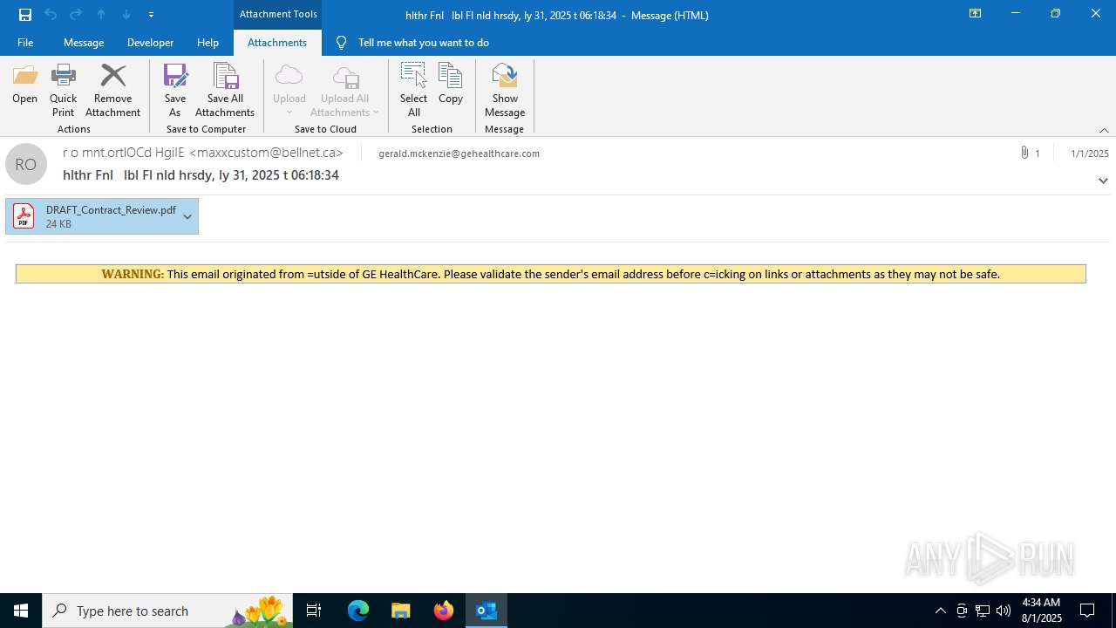Focus the Tell me what you want field

point(423,43)
